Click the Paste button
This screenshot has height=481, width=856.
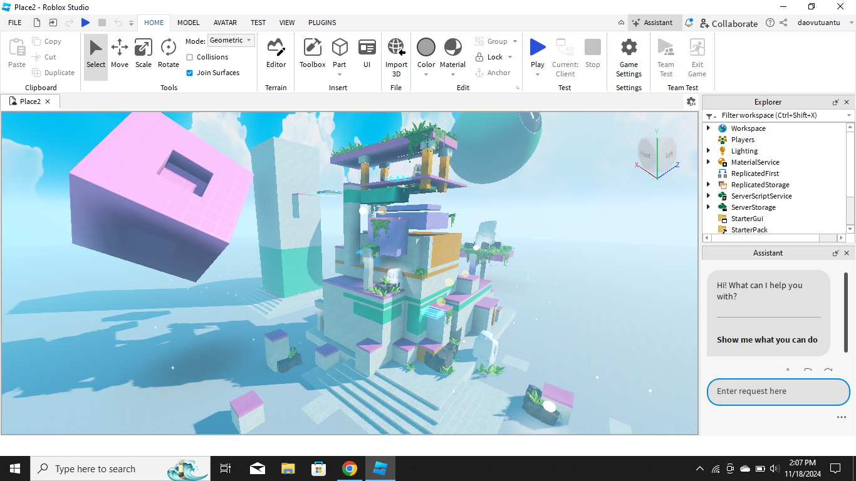click(x=17, y=54)
